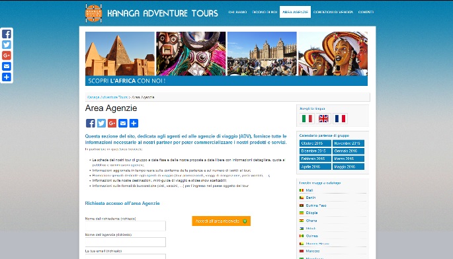
Task: Open more share options in floating sidebar
Action: [x=7, y=77]
